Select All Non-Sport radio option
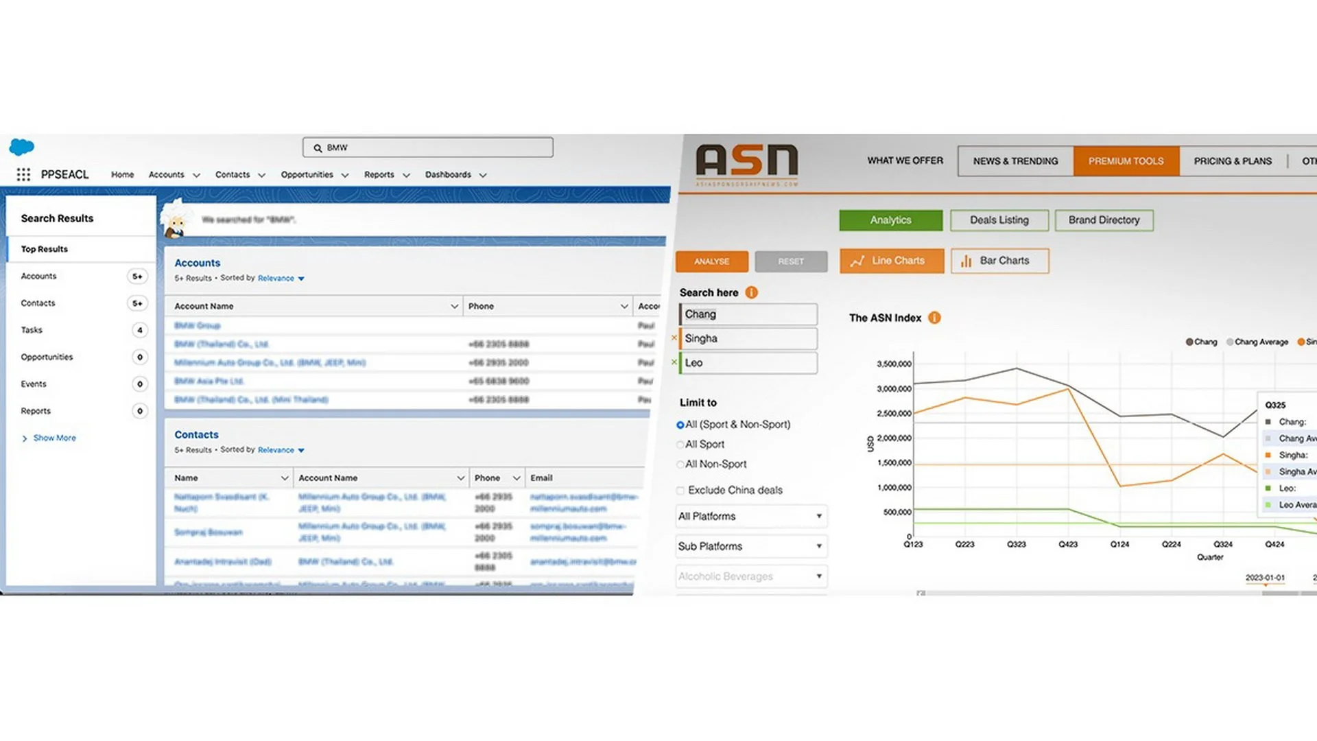The width and height of the screenshot is (1317, 741). 680,464
